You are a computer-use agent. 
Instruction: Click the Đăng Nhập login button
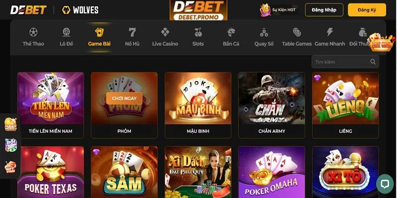click(x=324, y=10)
